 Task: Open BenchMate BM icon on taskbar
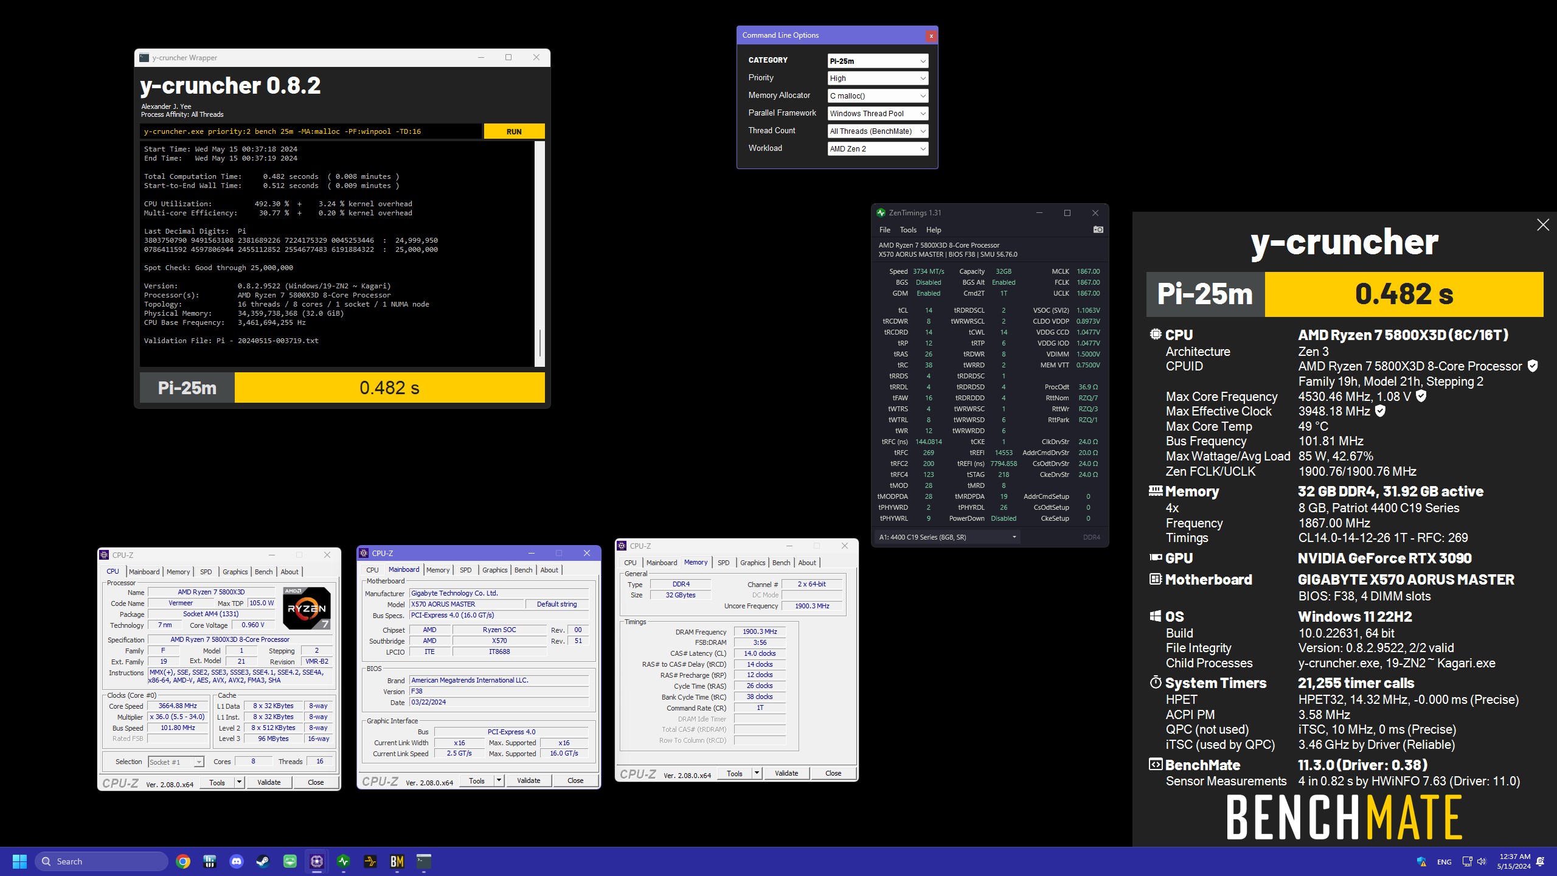coord(397,861)
